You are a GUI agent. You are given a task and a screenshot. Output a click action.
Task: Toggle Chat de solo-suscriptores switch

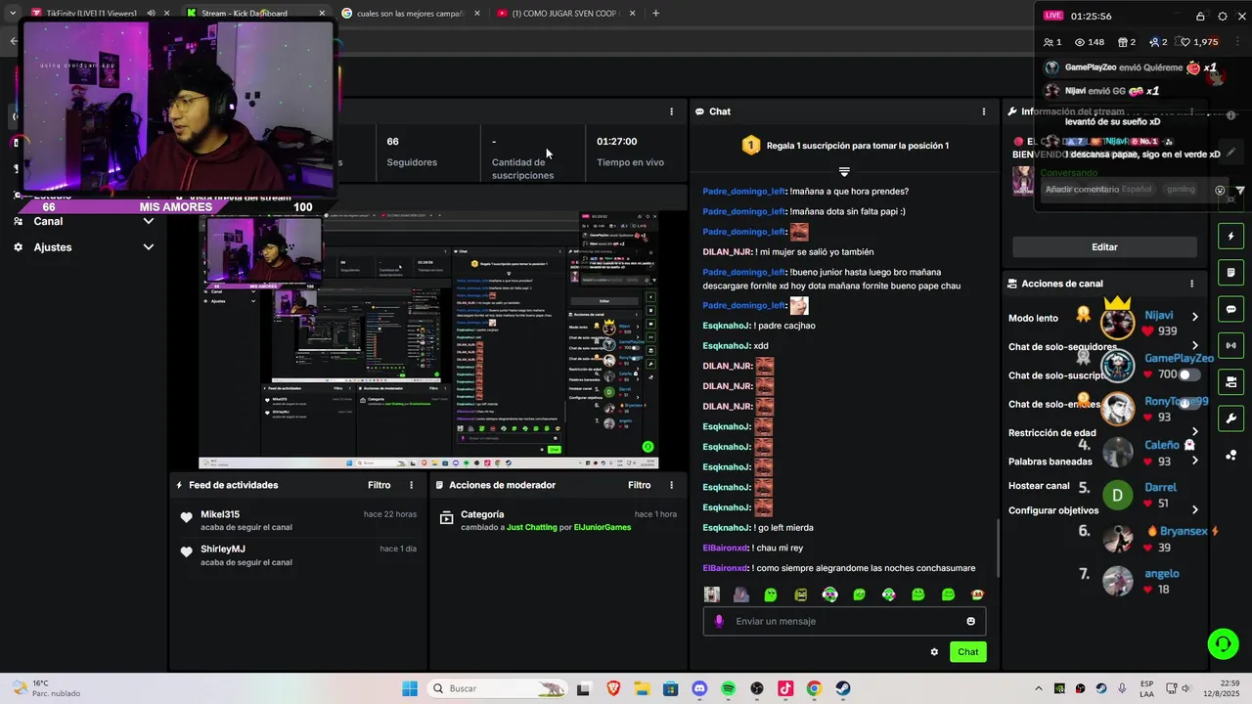click(1188, 374)
